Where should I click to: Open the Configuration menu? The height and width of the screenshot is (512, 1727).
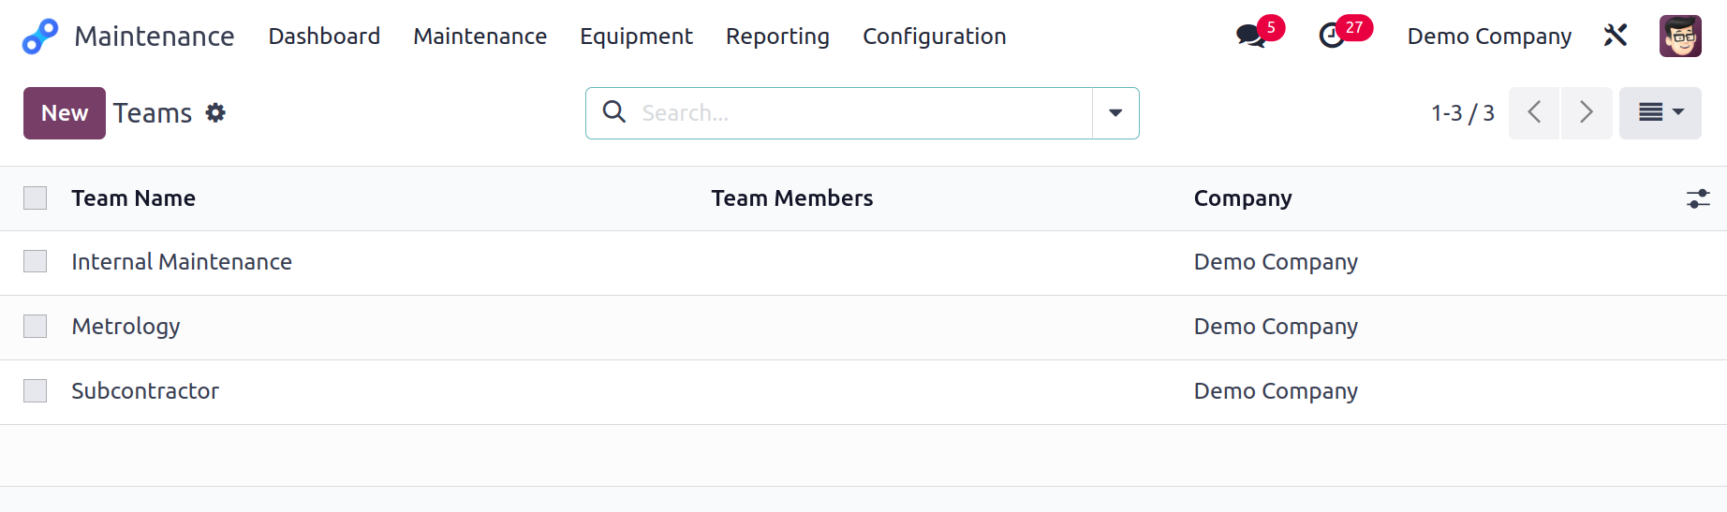(934, 37)
